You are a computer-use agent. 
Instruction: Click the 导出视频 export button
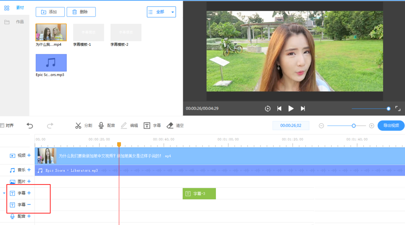coord(391,125)
